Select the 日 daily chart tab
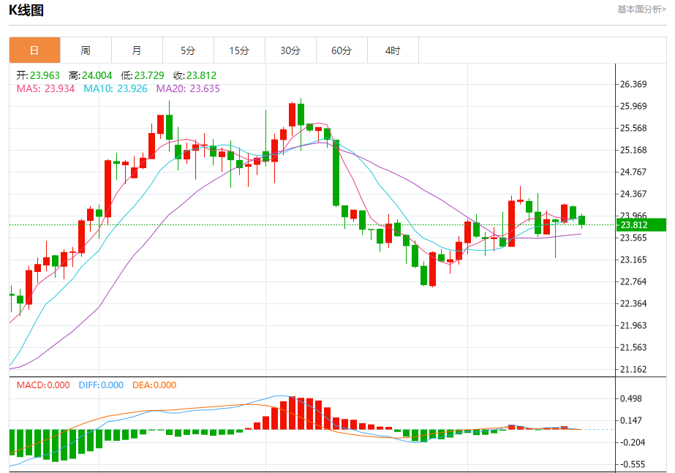This screenshot has width=675, height=473. 34,50
